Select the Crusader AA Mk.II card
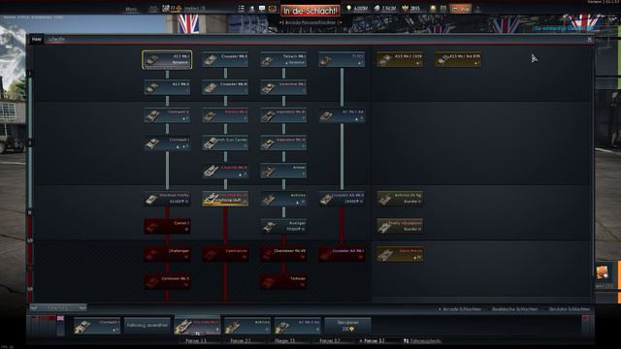The image size is (621, 349). pos(342,198)
